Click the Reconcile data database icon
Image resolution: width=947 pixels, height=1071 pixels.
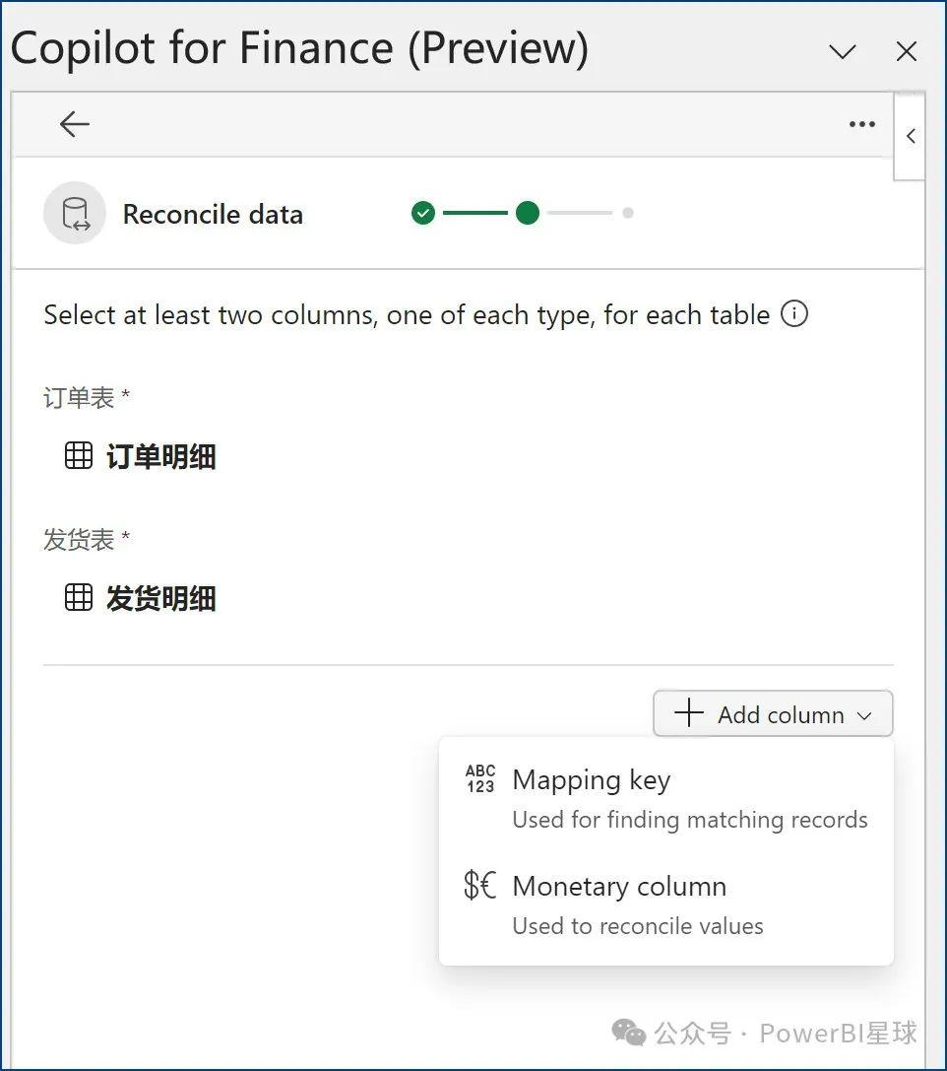click(75, 213)
